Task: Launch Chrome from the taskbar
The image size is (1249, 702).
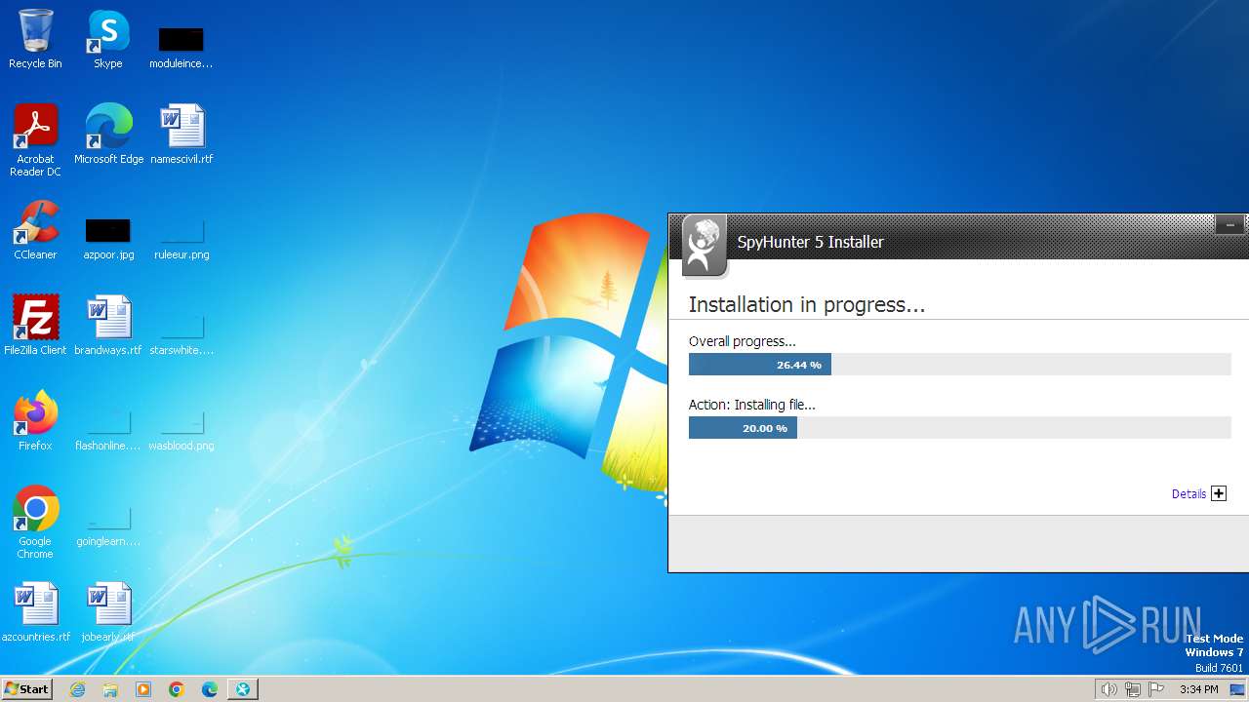Action: (177, 689)
